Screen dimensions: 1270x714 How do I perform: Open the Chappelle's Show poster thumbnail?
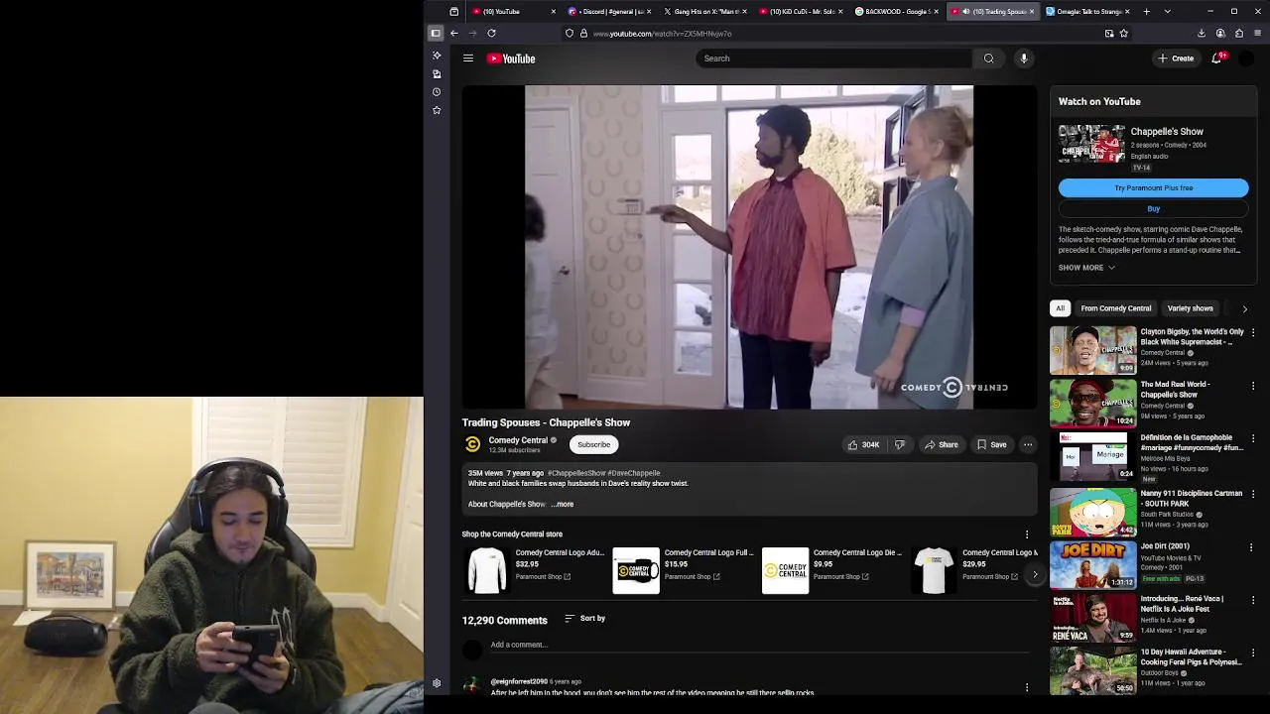[x=1090, y=144]
